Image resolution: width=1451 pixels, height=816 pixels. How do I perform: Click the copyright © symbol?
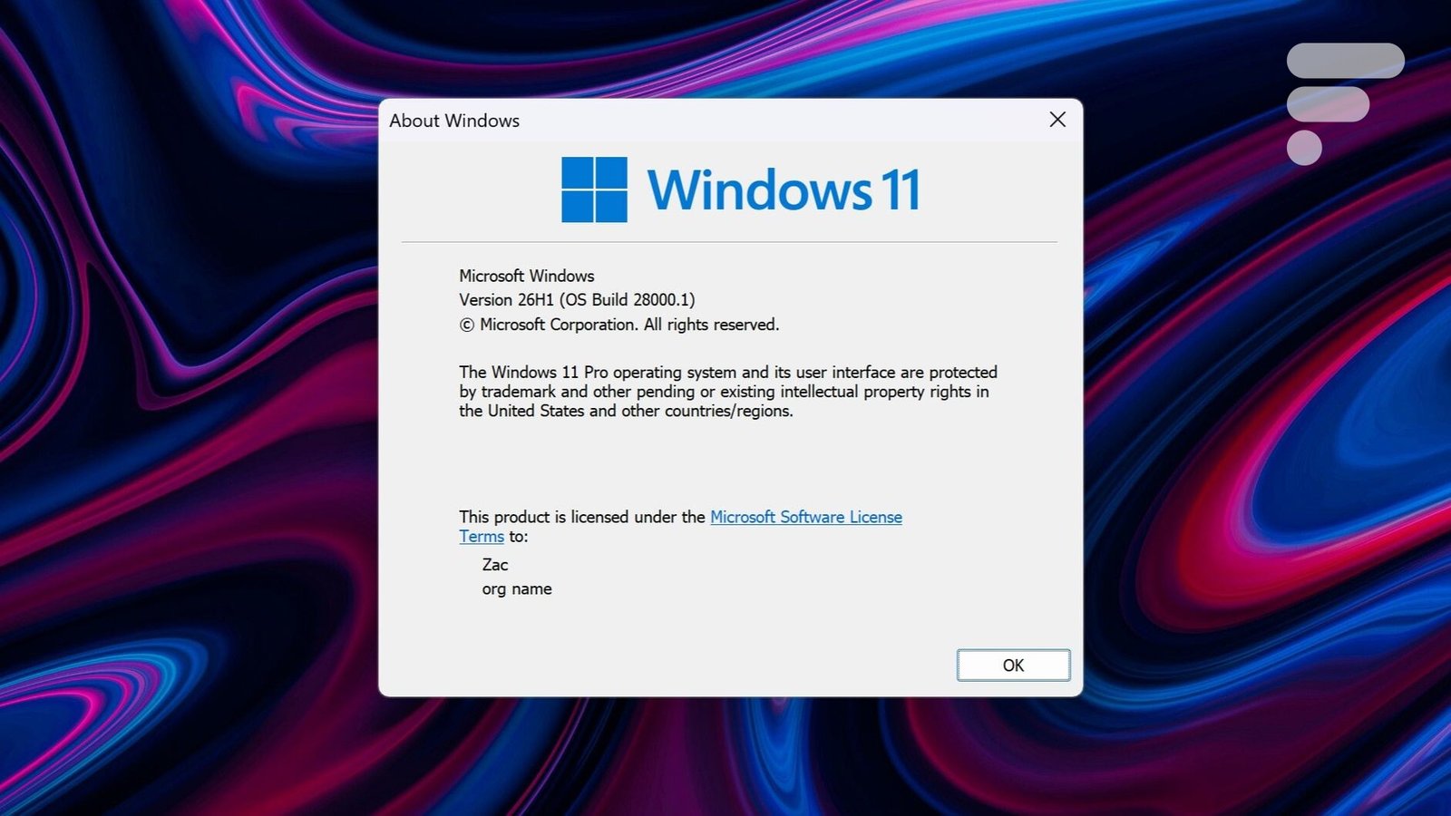pyautogui.click(x=466, y=325)
